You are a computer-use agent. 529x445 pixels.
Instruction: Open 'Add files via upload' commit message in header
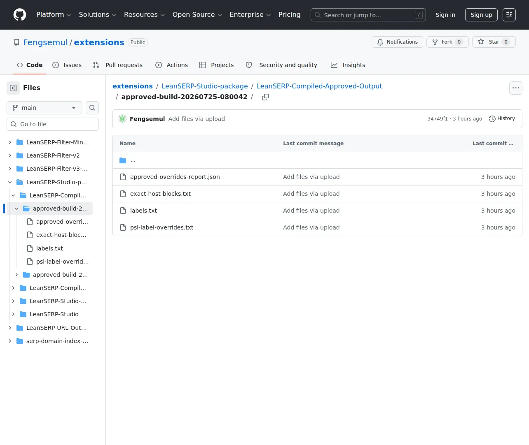(197, 119)
